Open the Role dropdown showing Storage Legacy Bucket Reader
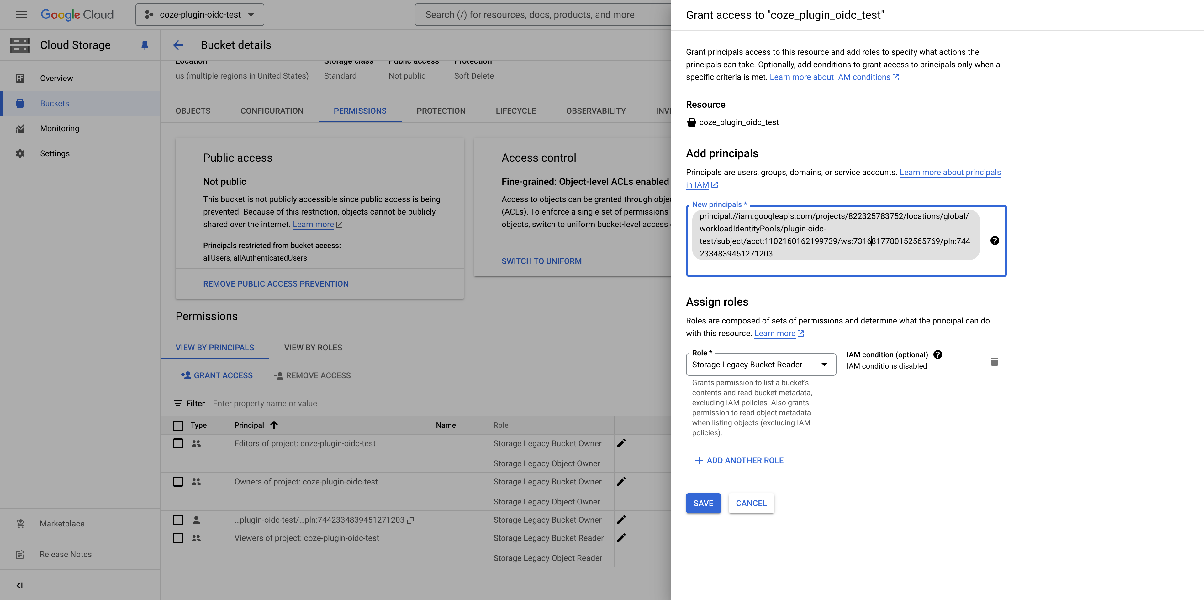This screenshot has width=1204, height=600. click(761, 364)
